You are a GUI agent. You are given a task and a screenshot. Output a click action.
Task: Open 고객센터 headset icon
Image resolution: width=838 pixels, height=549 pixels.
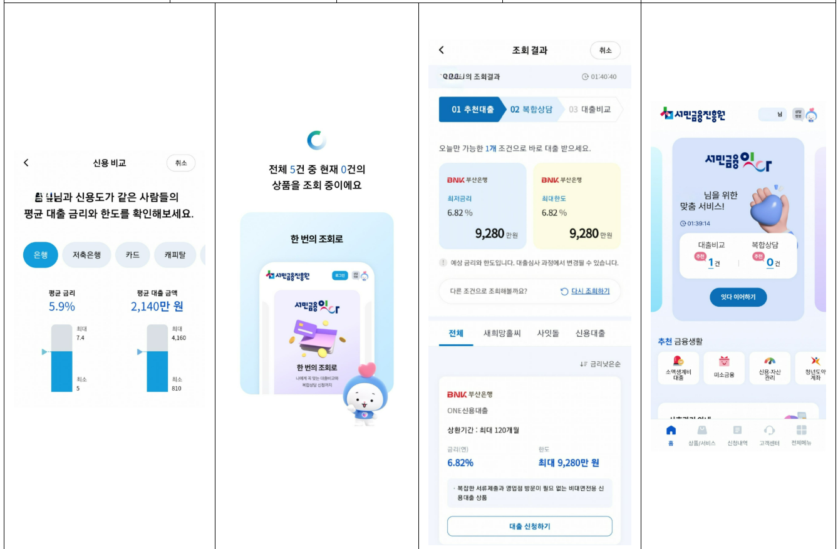770,434
